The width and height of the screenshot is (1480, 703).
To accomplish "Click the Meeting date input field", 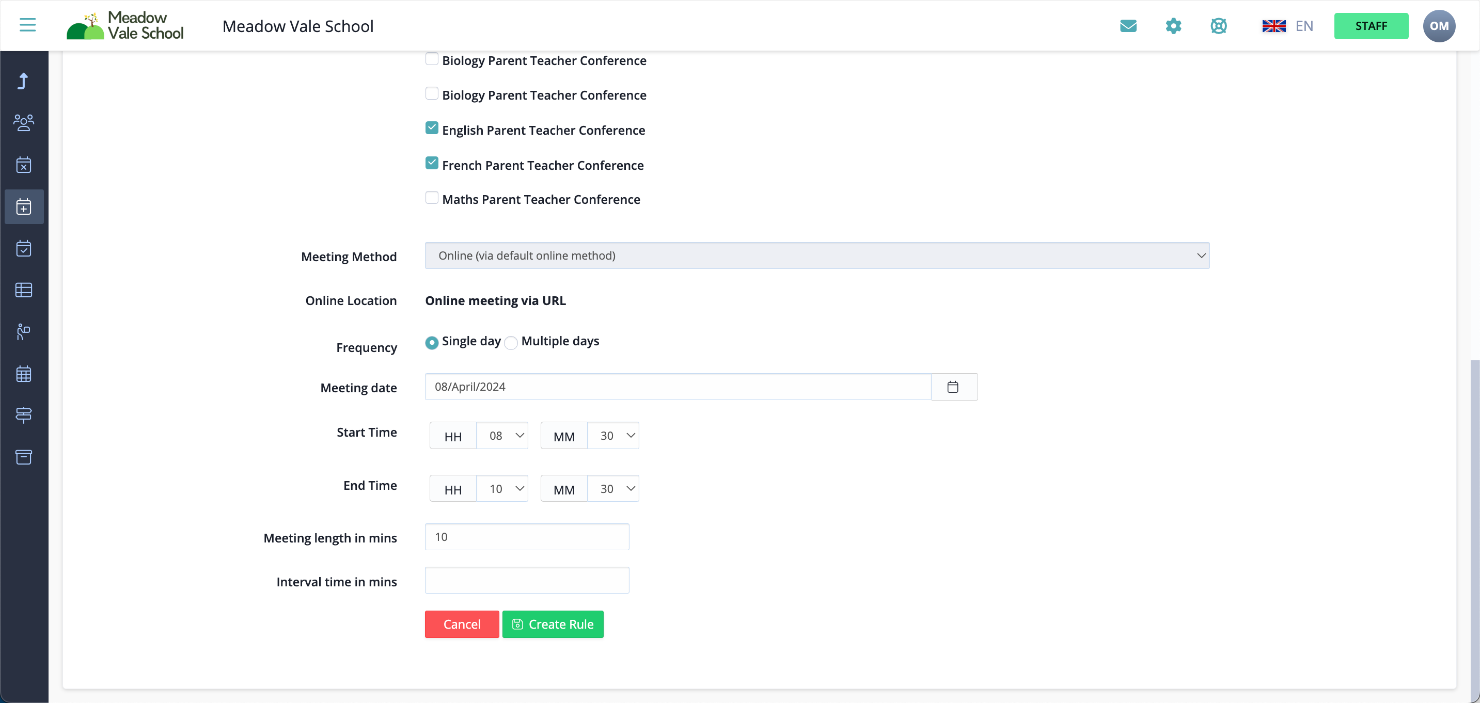I will coord(678,387).
